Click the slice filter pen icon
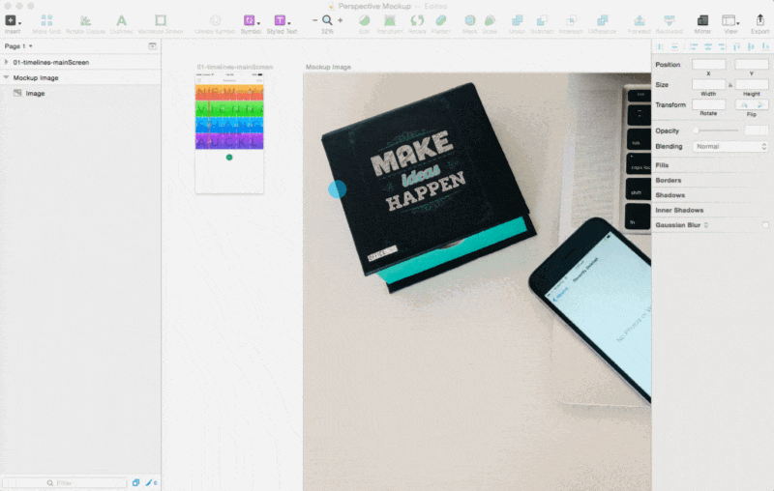The height and width of the screenshot is (491, 774). coord(151,482)
